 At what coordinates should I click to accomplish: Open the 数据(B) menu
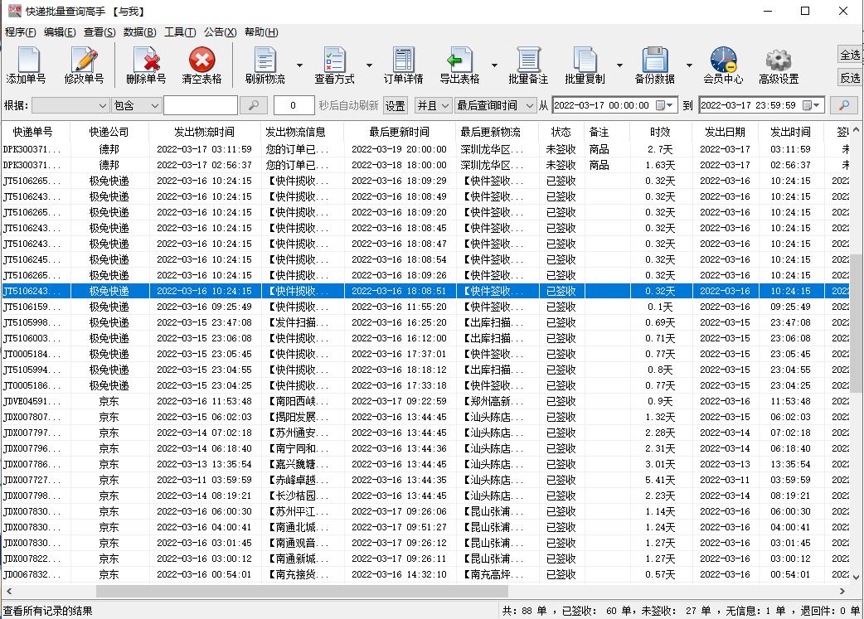[138, 32]
